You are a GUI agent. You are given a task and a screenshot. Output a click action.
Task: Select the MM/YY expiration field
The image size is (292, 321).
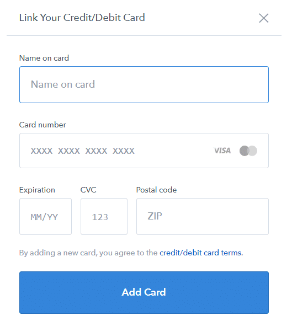tap(45, 216)
